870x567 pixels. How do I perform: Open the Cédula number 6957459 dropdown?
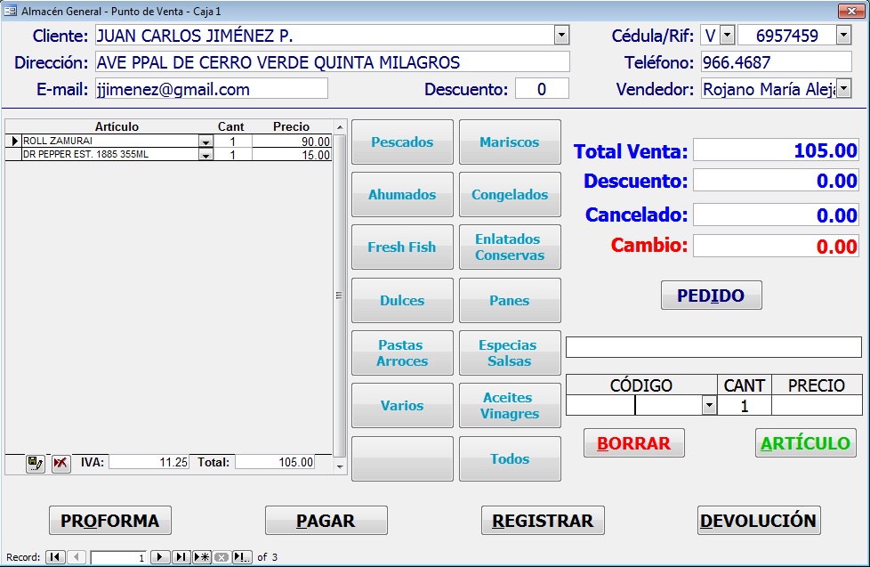(x=843, y=36)
